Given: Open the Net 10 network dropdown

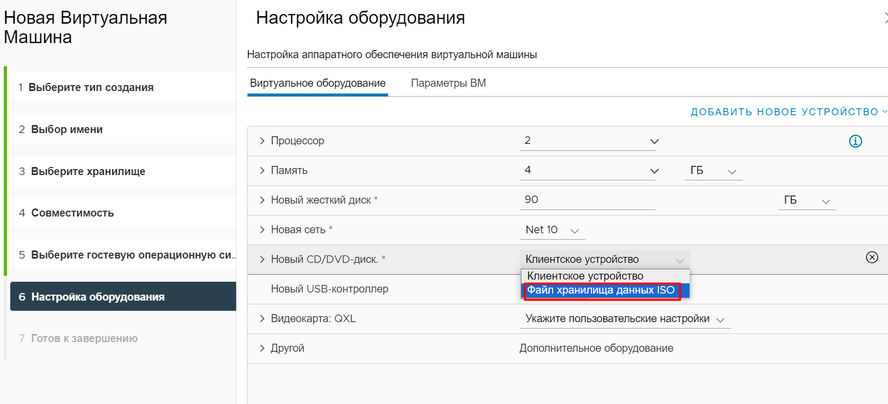Looking at the screenshot, I should point(552,230).
